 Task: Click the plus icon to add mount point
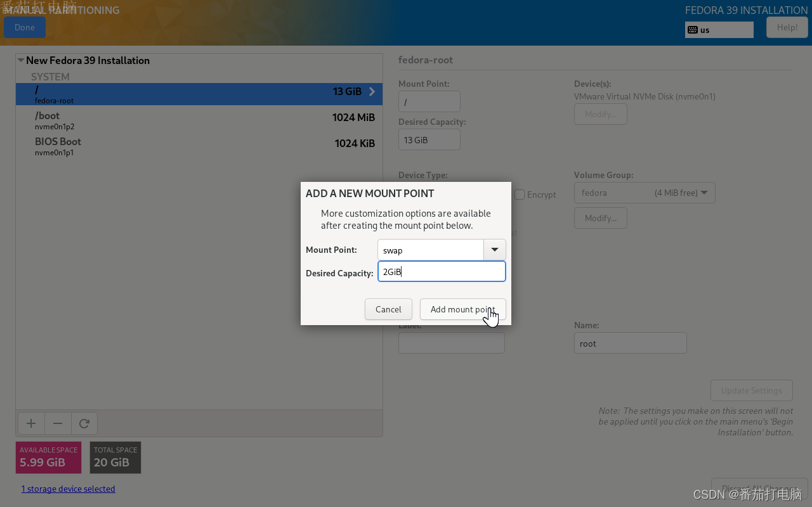pyautogui.click(x=31, y=423)
